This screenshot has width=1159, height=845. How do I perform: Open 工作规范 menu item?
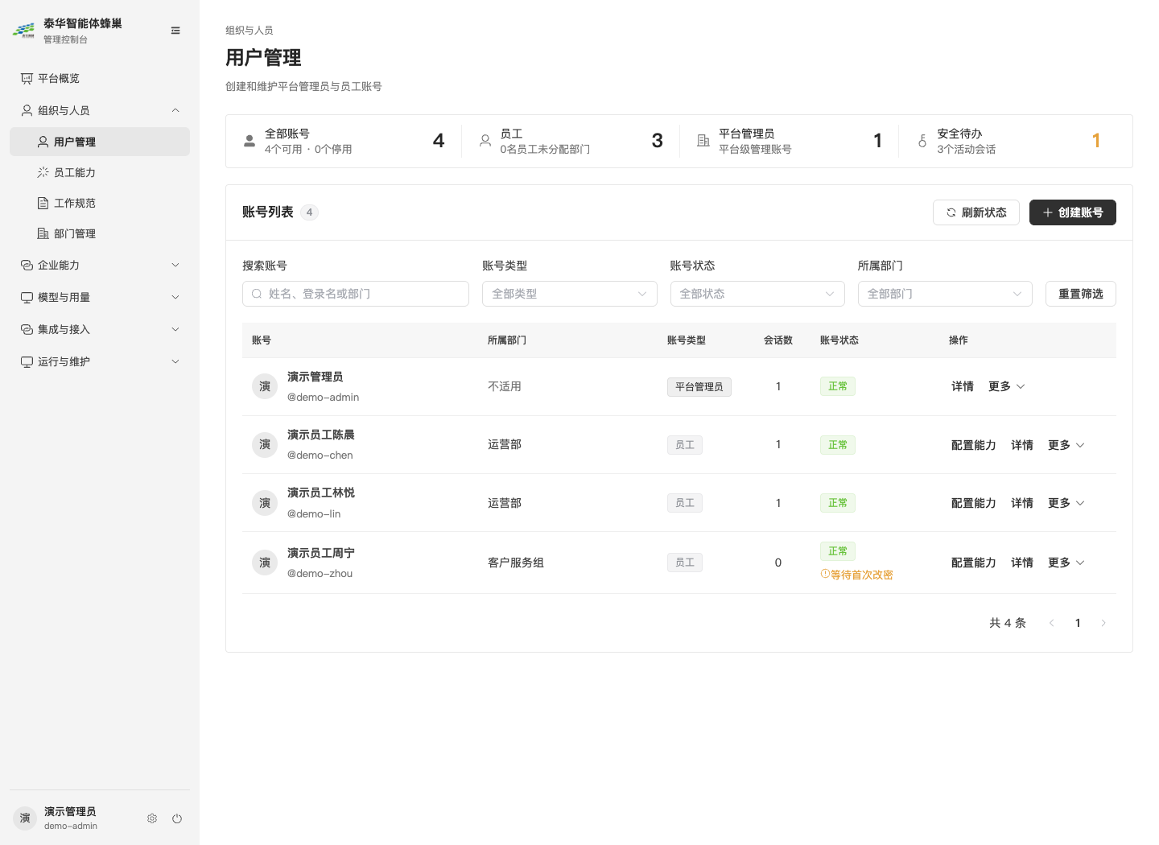(100, 203)
